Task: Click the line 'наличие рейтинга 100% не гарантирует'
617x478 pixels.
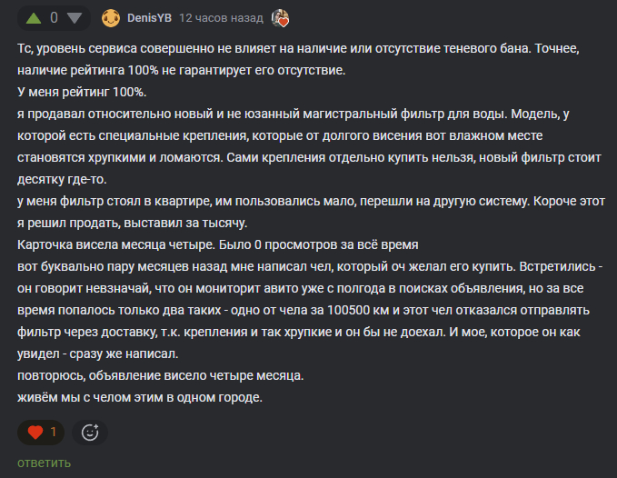Action: (182, 70)
